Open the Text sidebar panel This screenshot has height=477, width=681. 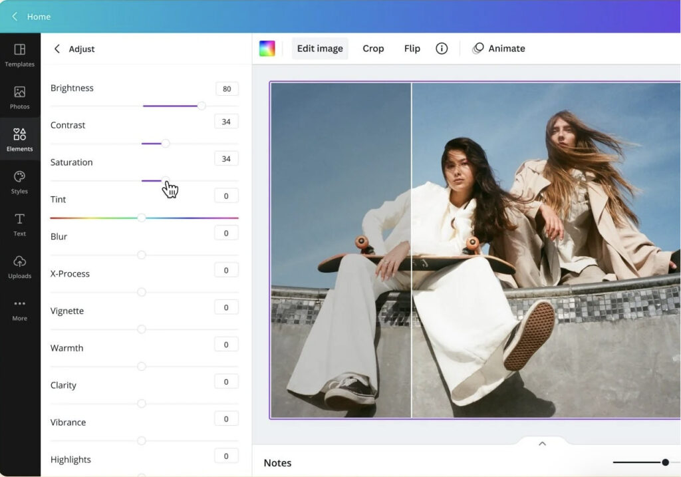click(x=19, y=225)
